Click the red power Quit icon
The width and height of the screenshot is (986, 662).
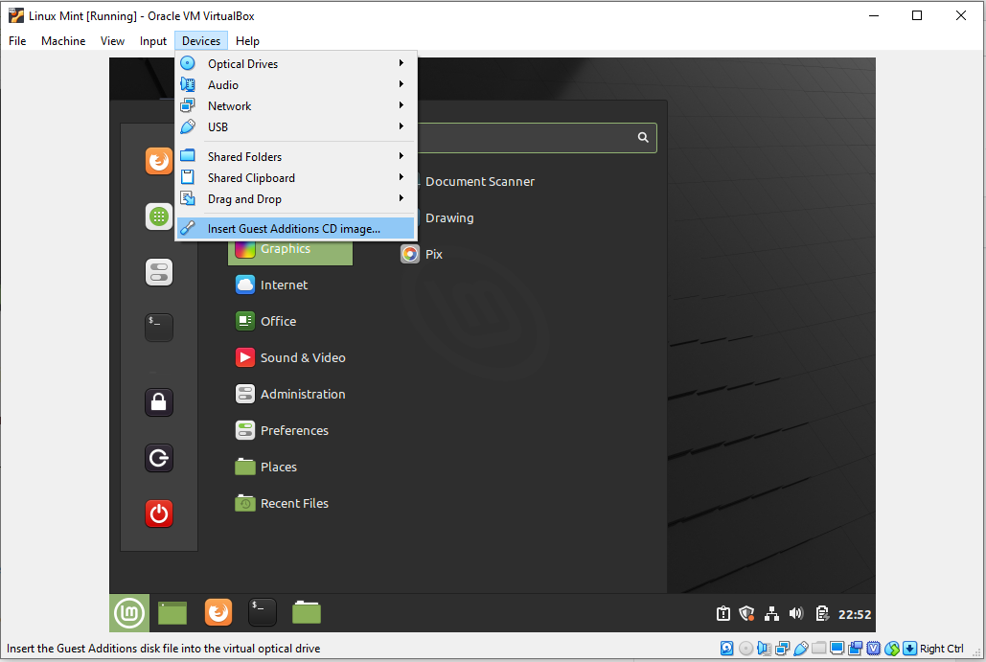tap(159, 514)
